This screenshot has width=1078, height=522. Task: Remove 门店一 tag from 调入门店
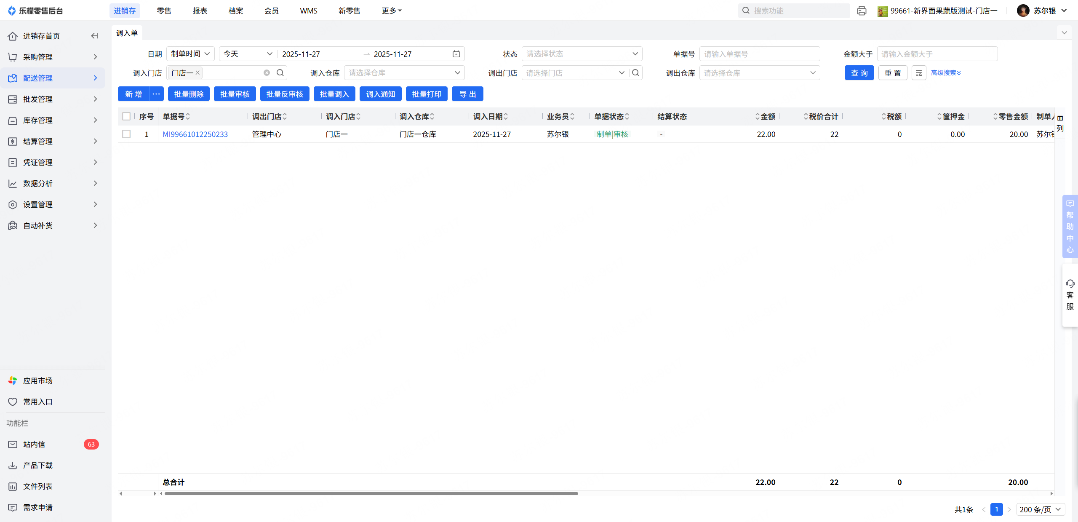pyautogui.click(x=197, y=72)
